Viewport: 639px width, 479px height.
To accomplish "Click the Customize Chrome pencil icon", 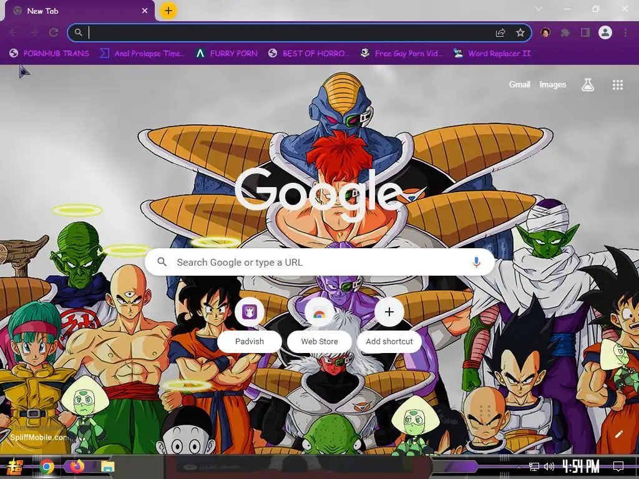I will [618, 434].
